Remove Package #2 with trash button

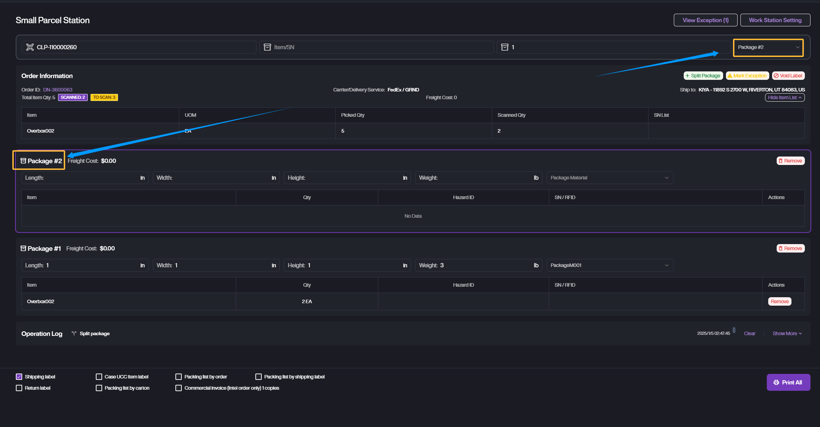pyautogui.click(x=790, y=161)
